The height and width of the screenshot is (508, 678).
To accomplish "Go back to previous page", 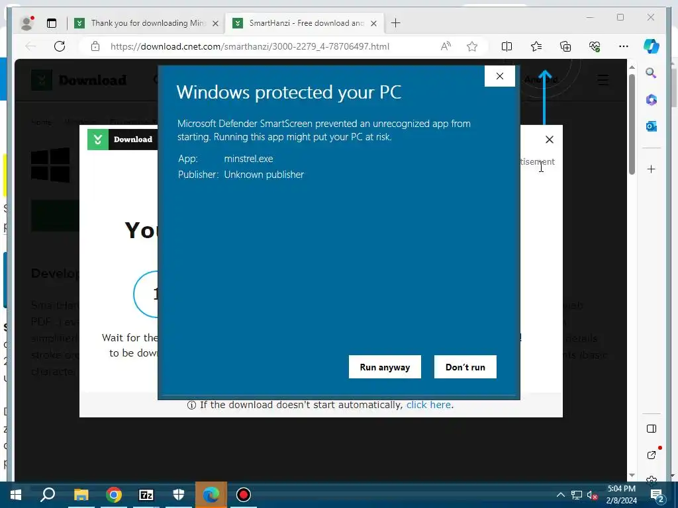I will [30, 46].
